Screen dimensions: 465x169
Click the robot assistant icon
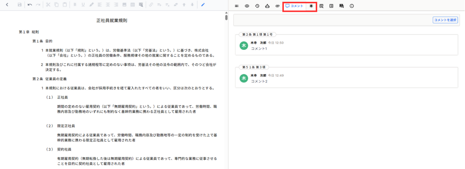coord(267,6)
